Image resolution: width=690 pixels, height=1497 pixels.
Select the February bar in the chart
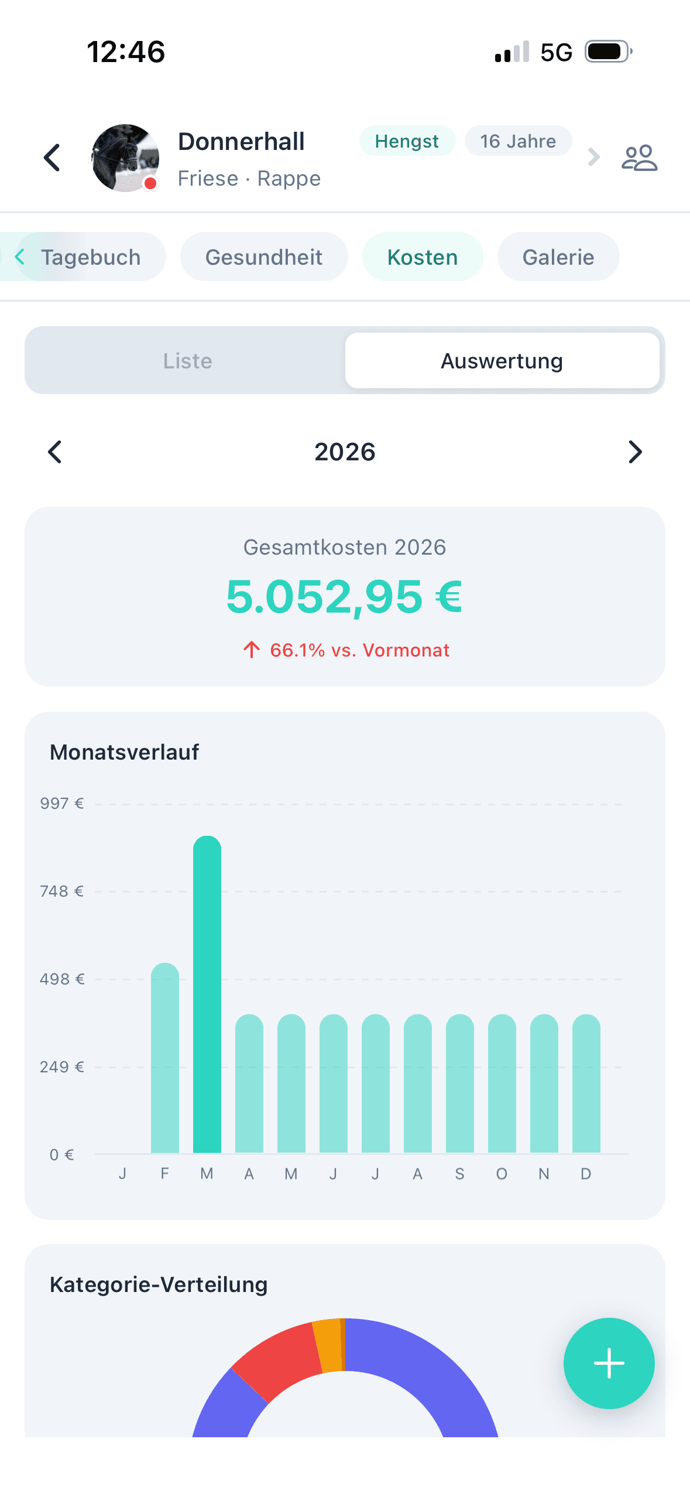point(165,1060)
